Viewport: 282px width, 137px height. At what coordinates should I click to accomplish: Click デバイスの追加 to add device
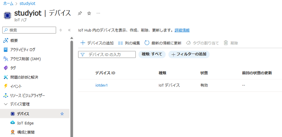click(x=97, y=43)
